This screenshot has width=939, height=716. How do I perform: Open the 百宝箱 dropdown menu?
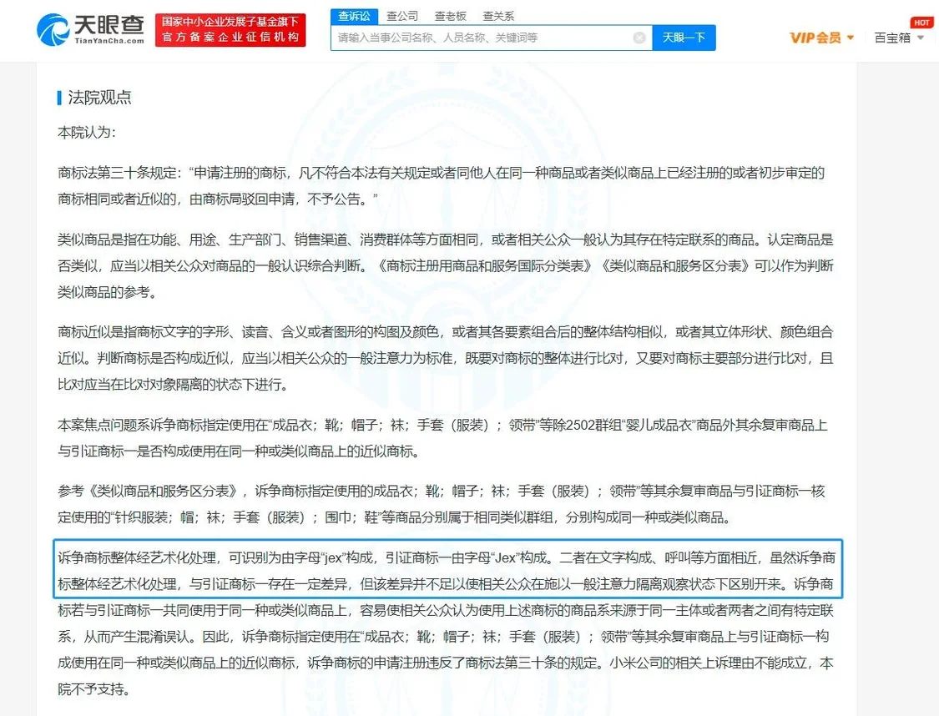pos(899,38)
